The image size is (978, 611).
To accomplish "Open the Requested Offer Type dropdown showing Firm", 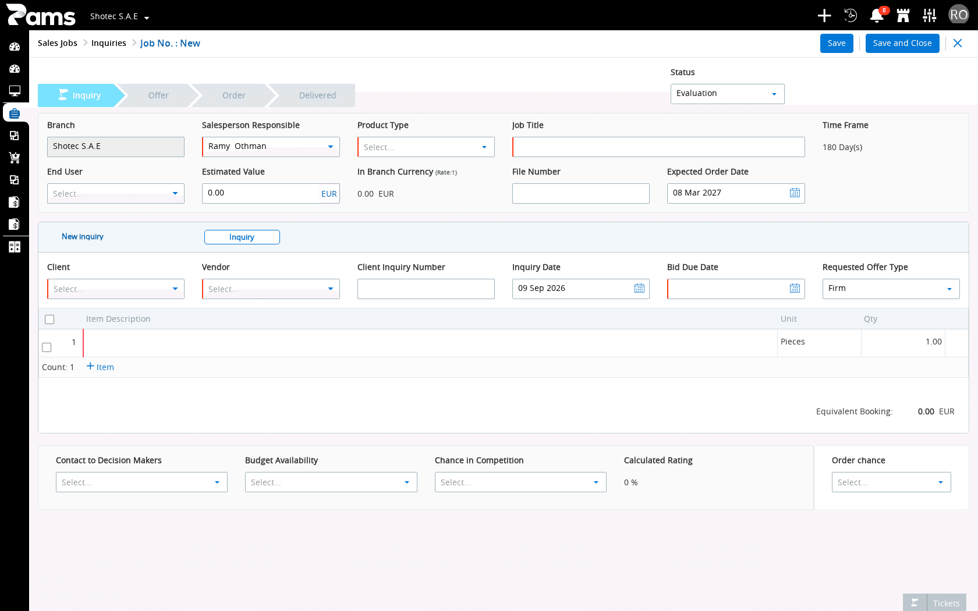I will point(891,289).
